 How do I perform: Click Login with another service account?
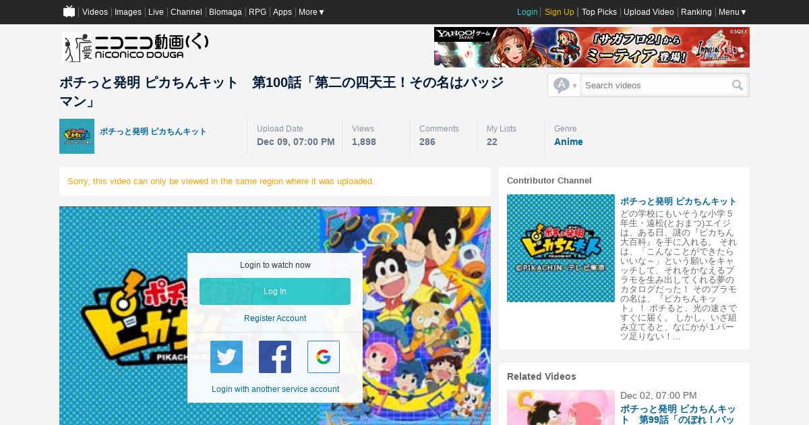[275, 389]
